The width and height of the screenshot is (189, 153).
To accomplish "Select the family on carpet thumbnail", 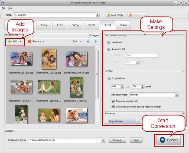I will coord(77,115).
